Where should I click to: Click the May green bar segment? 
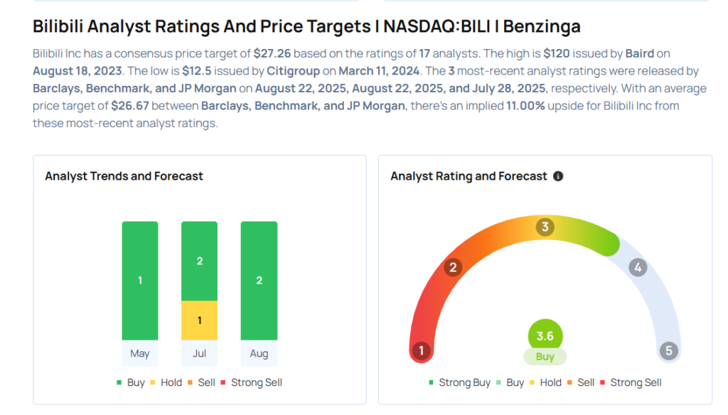140,281
